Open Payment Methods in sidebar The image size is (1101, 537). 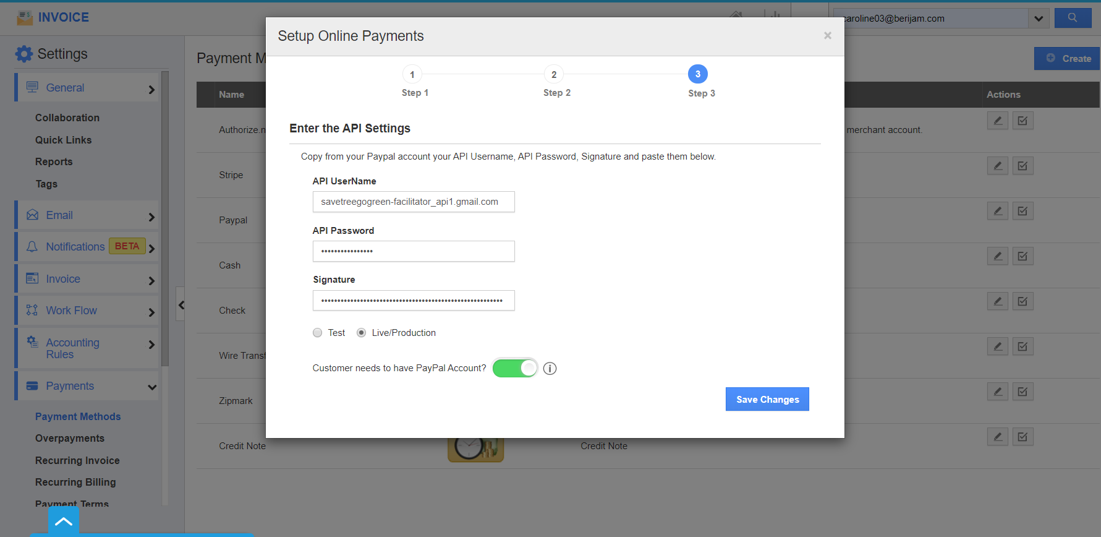click(x=78, y=416)
